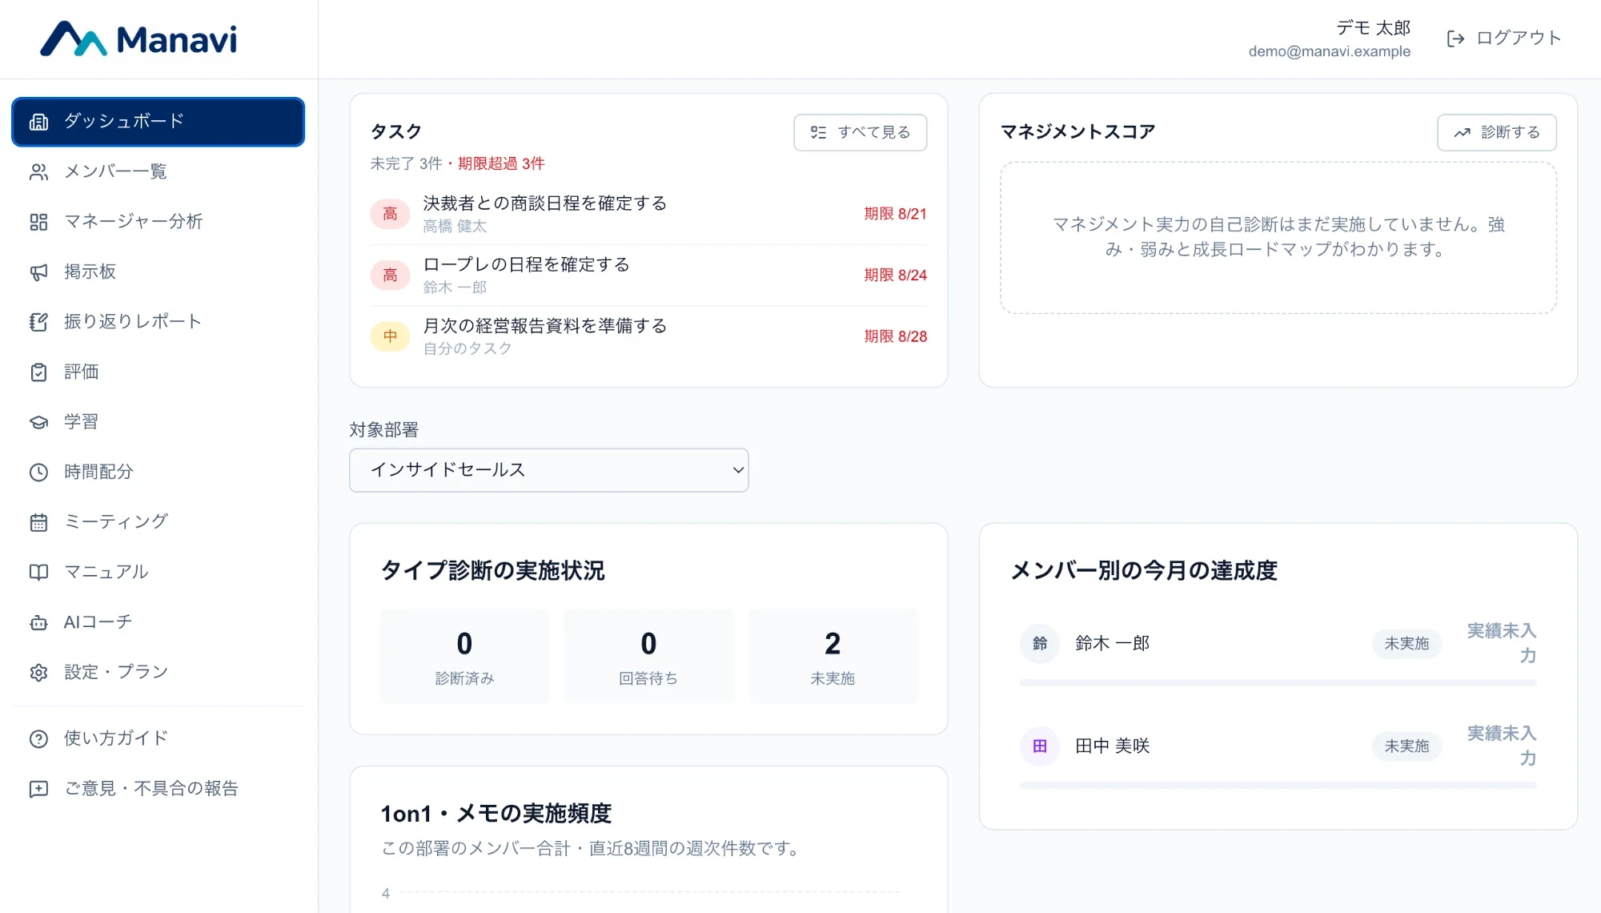1601x913 pixels.
Task: Click the ミーティング calendar icon
Action: [x=38, y=522]
